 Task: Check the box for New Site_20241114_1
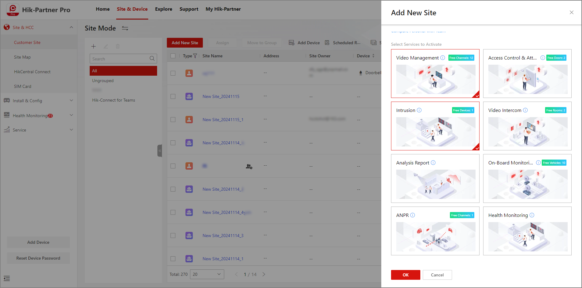point(173,259)
